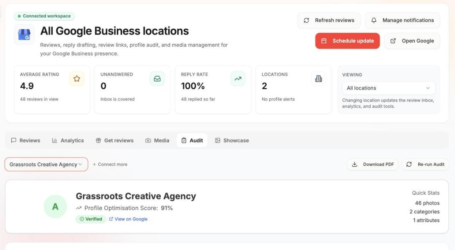Click the bell icon on Manage notifications
The width and height of the screenshot is (455, 250).
374,20
